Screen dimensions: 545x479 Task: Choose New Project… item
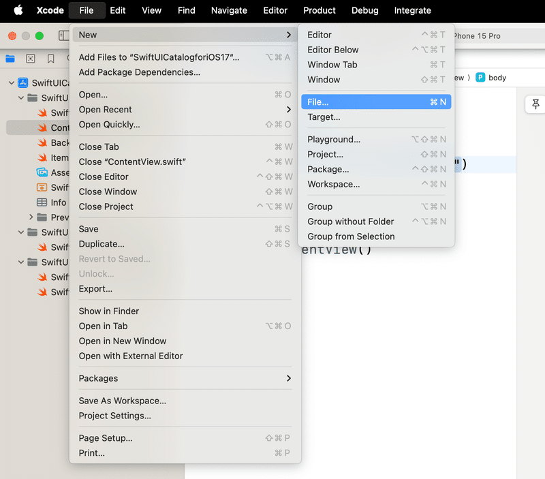(x=376, y=155)
